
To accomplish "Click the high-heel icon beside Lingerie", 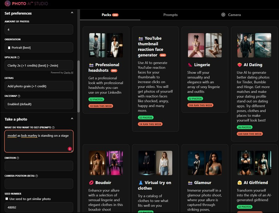I will pyautogui.click(x=190, y=65).
